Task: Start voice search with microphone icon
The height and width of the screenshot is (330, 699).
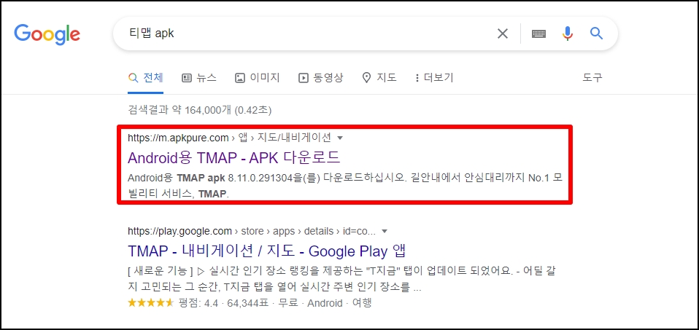Action: 567,34
